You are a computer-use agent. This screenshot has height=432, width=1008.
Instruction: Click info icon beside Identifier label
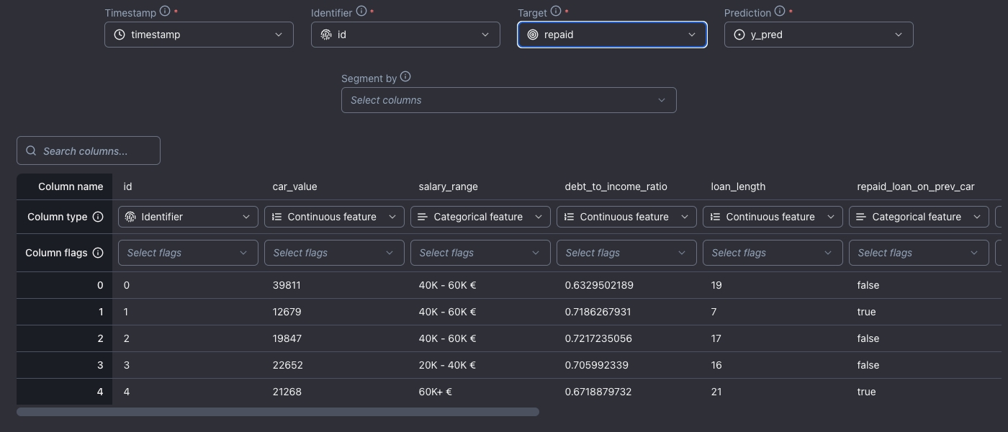361,12
